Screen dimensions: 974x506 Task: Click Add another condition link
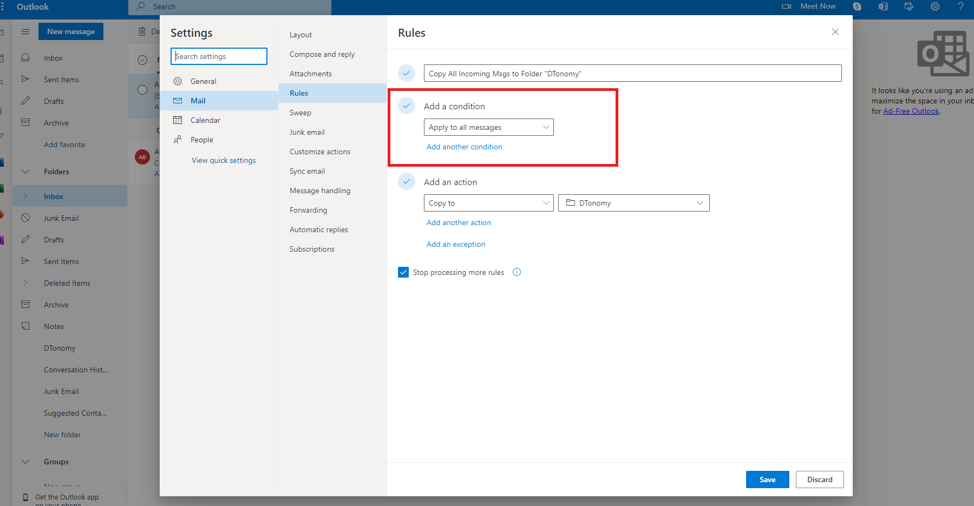click(465, 147)
